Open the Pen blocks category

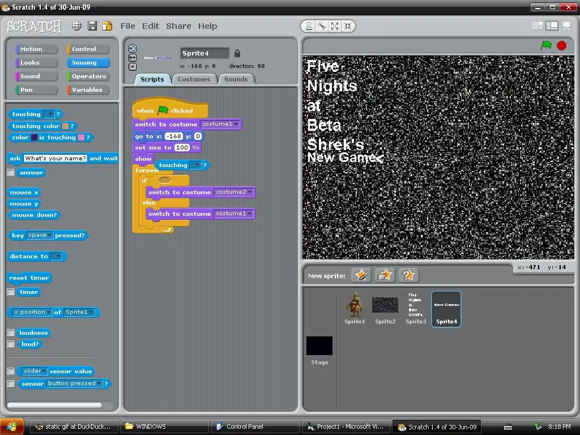pos(36,90)
